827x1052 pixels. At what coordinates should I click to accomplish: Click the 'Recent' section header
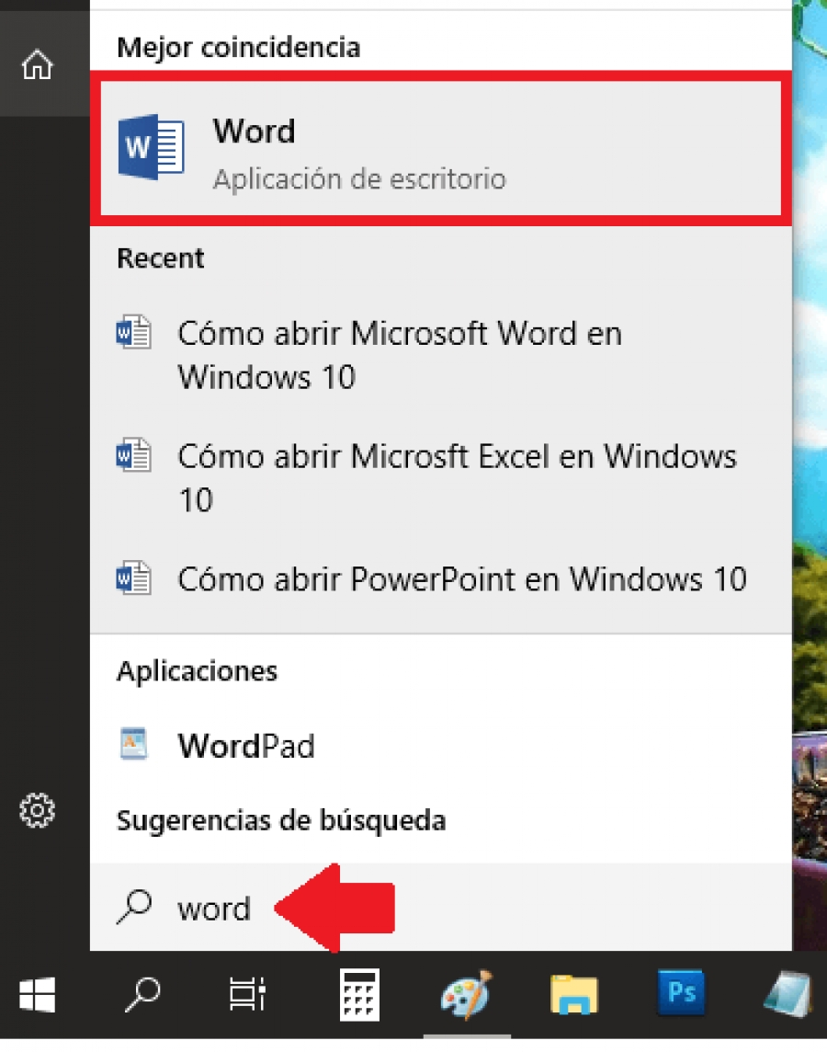coord(160,258)
